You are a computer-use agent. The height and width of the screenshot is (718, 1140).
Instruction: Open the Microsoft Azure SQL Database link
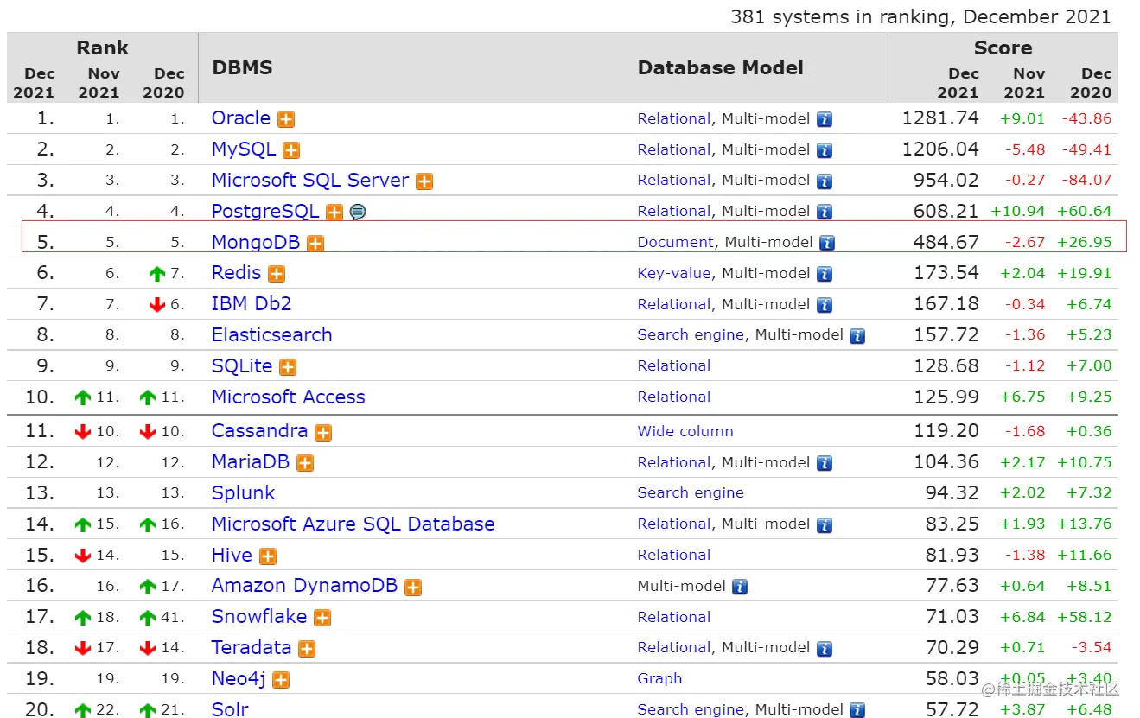point(353,524)
